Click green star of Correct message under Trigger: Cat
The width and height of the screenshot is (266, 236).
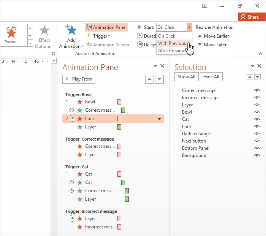point(80,191)
